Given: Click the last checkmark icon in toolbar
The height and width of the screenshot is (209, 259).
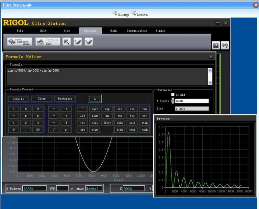Looking at the screenshot, I should pyautogui.click(x=89, y=42).
